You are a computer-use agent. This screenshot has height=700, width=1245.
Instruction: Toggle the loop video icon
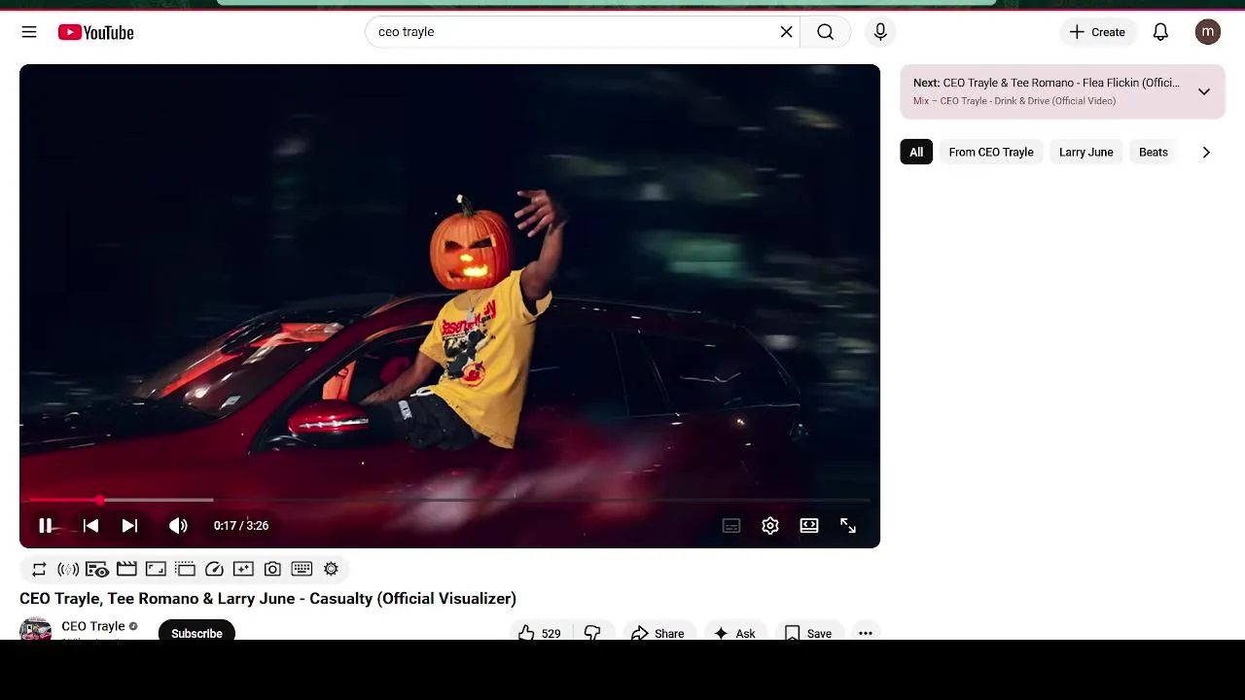pyautogui.click(x=39, y=569)
